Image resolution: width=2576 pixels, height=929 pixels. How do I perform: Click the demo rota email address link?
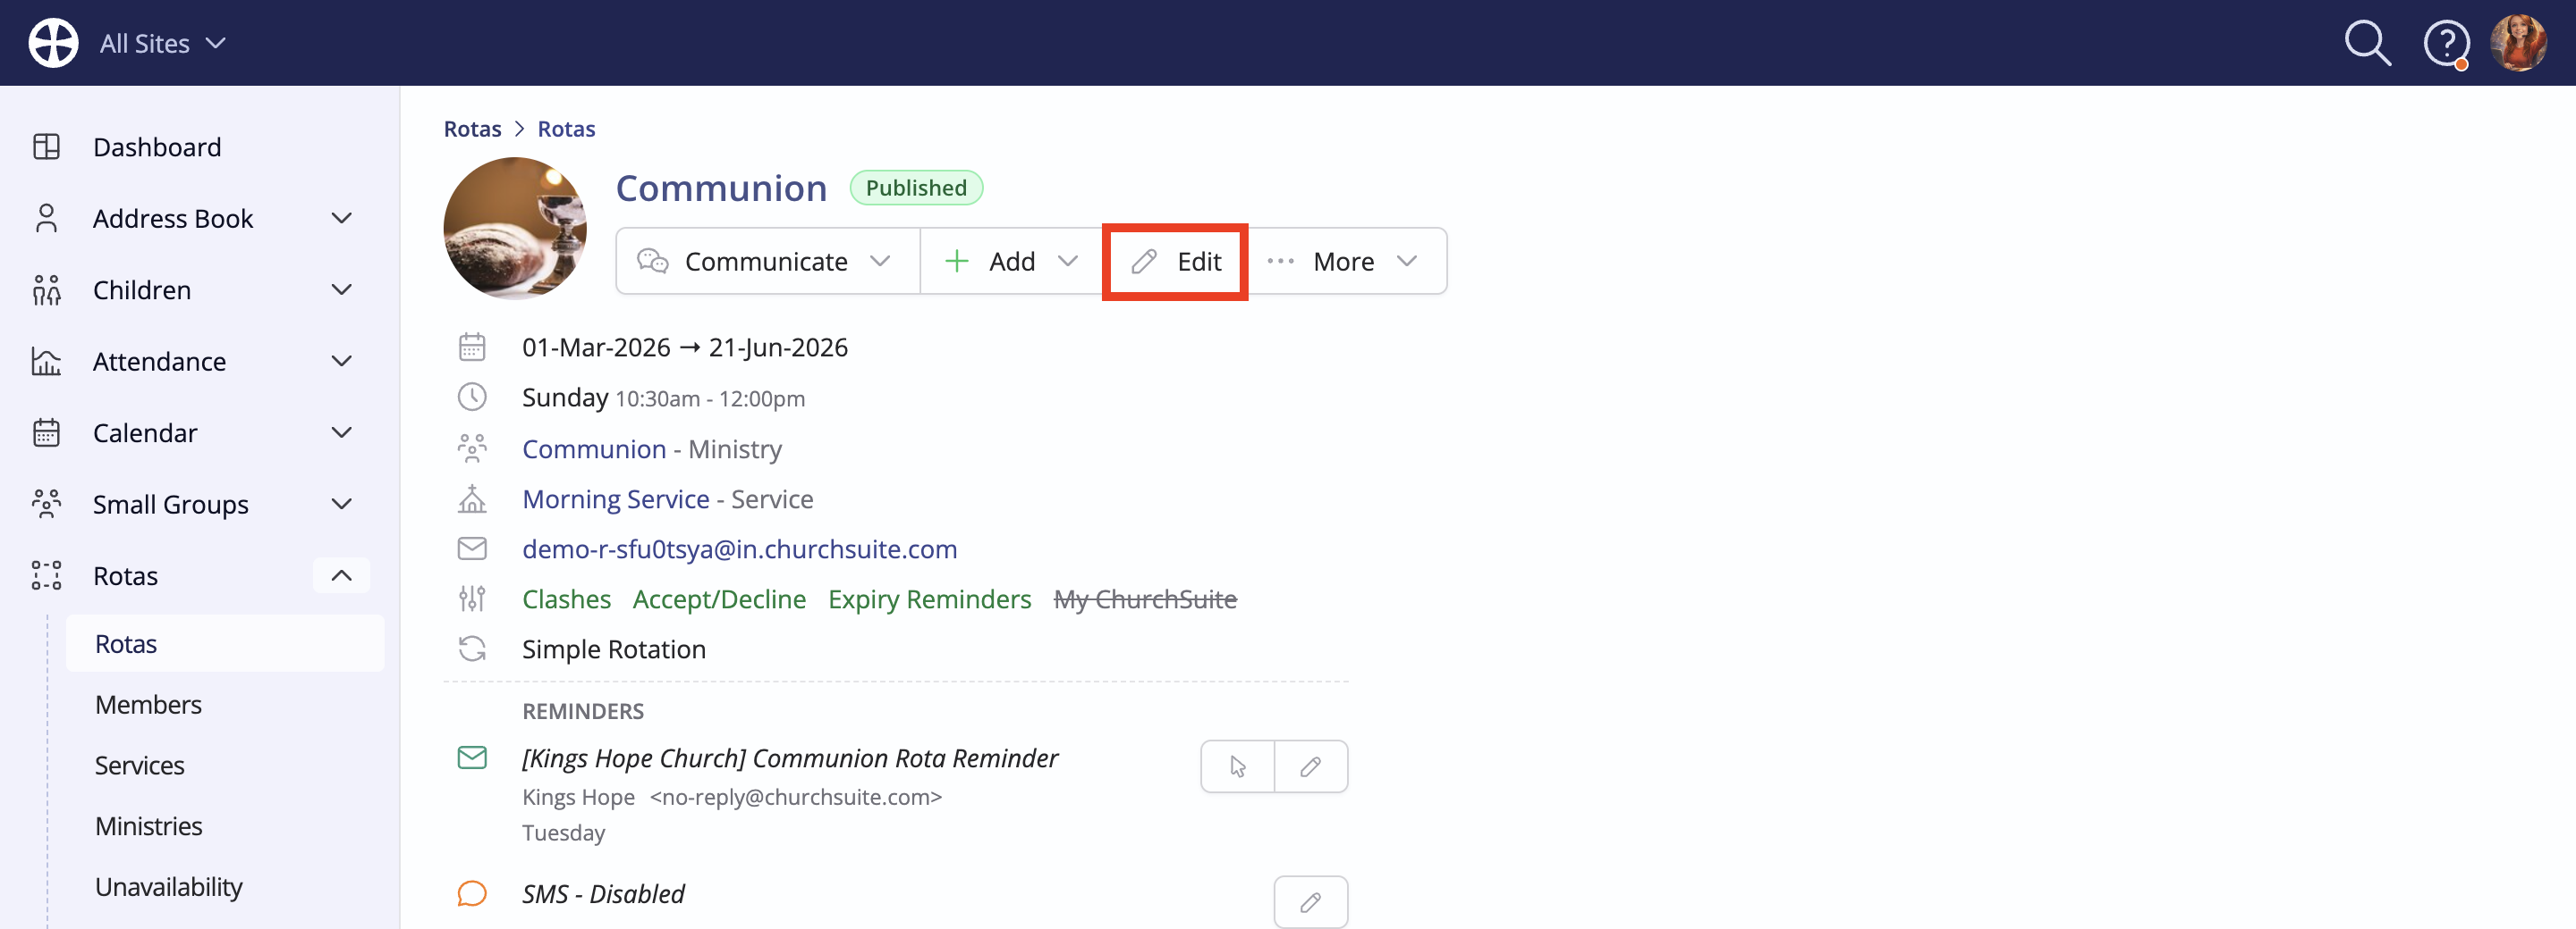pos(739,548)
